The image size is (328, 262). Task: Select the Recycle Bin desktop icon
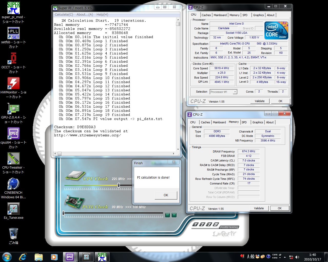click(x=13, y=236)
